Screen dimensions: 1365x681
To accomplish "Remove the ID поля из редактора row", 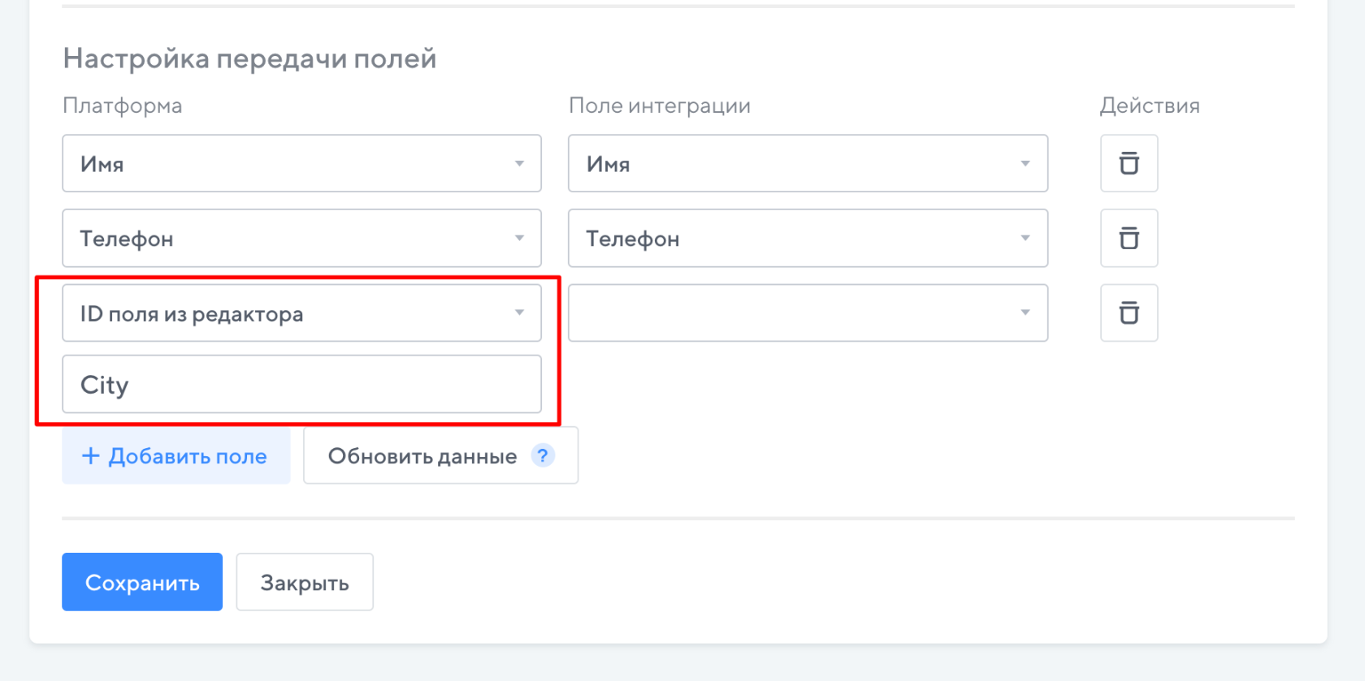I will tap(1129, 312).
